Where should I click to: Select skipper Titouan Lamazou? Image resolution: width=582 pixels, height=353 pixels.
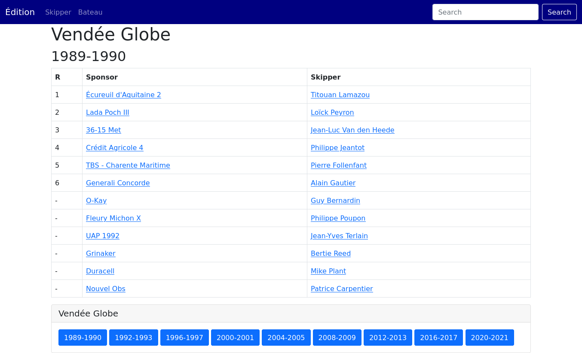click(x=340, y=95)
